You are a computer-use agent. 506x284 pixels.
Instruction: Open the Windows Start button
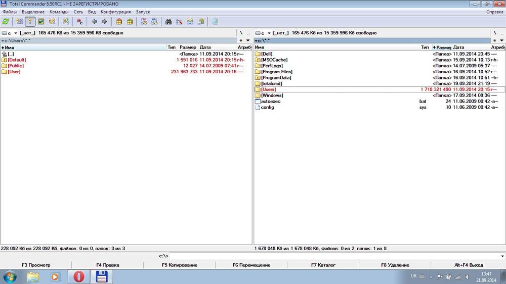click(9, 277)
